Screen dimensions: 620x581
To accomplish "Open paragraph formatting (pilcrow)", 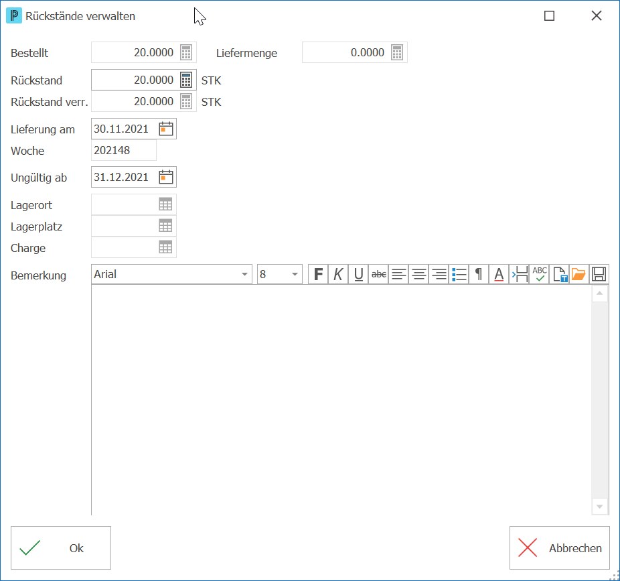I will tap(479, 274).
